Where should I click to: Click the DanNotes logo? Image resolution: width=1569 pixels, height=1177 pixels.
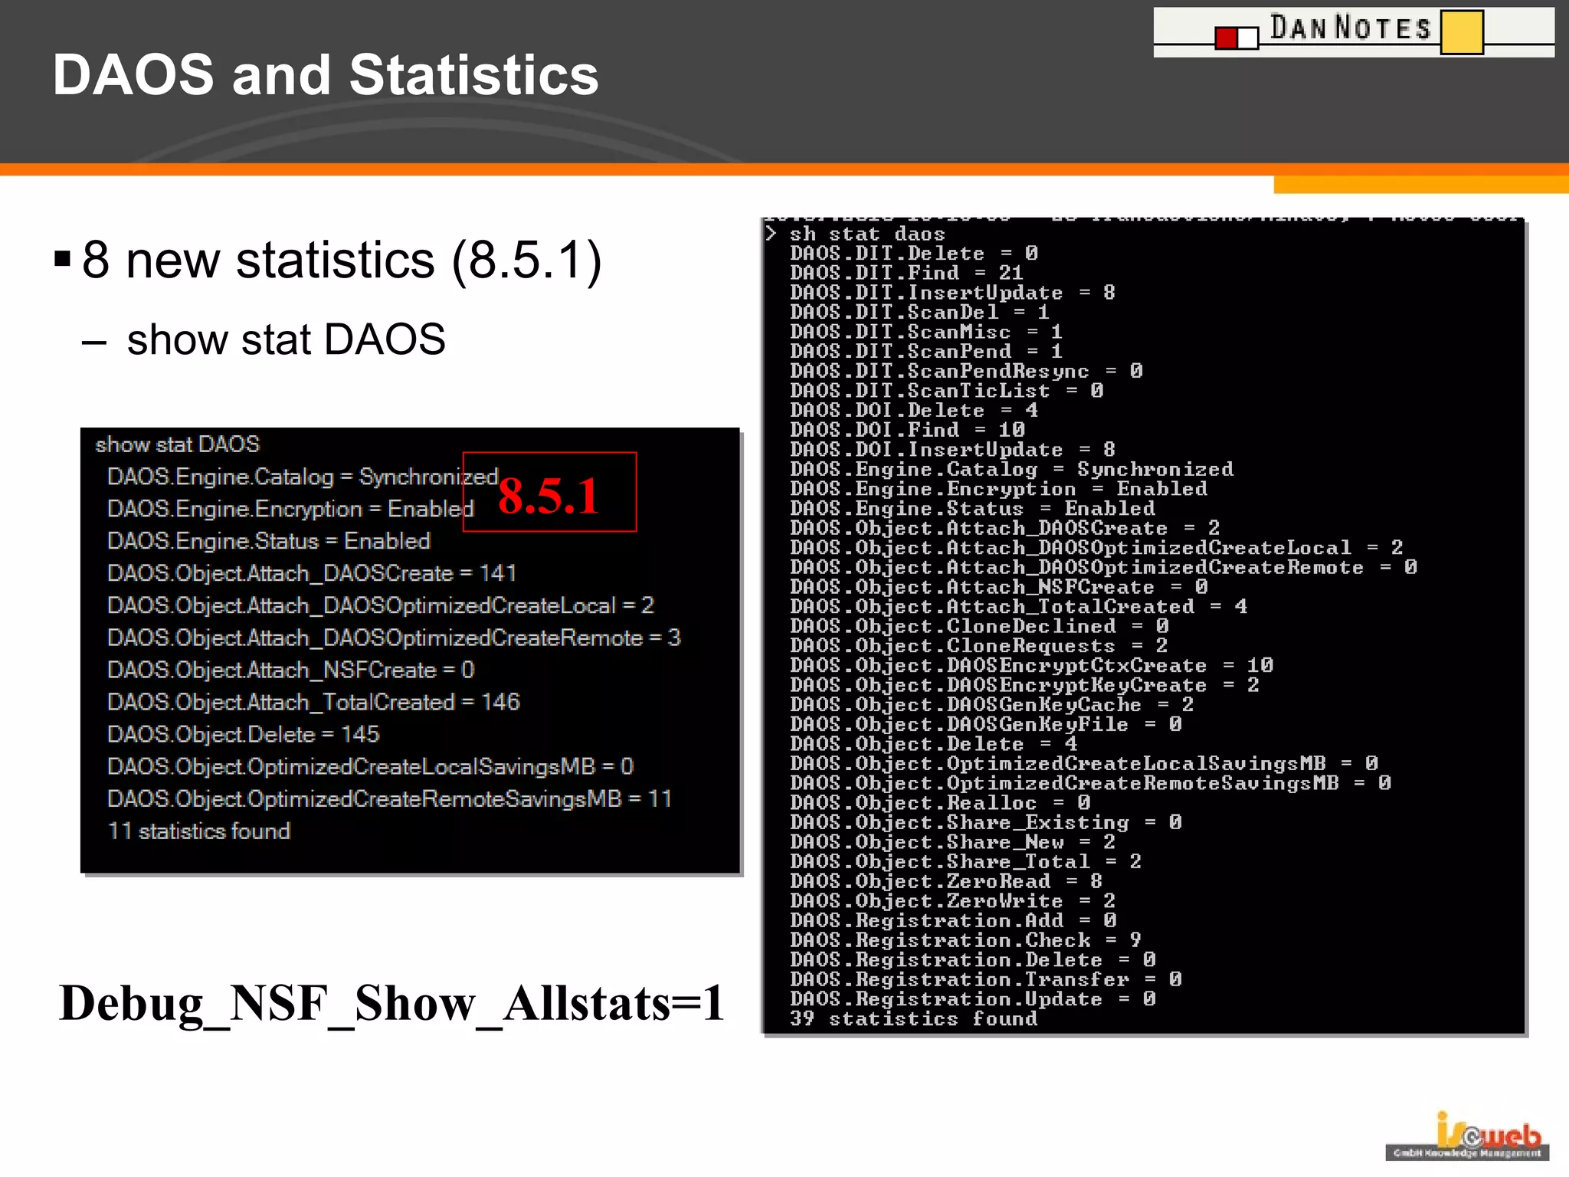pyautogui.click(x=1354, y=32)
